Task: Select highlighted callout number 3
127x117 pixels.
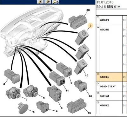Action: click(90, 26)
